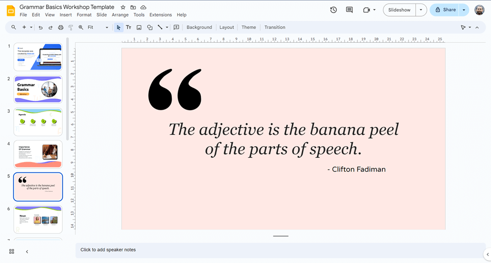Click the Print icon
Image resolution: width=491 pixels, height=263 pixels.
(x=61, y=27)
